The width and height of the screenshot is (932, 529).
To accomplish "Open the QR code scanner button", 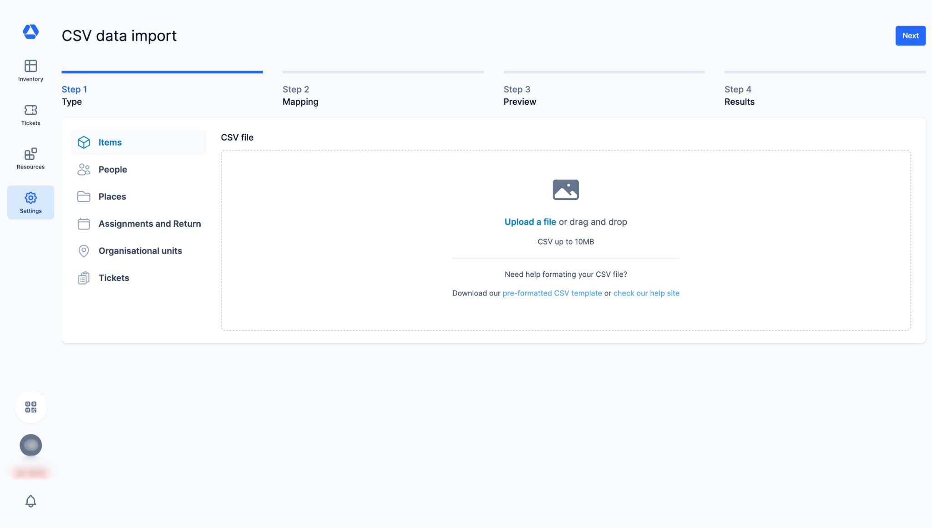I will click(x=30, y=407).
